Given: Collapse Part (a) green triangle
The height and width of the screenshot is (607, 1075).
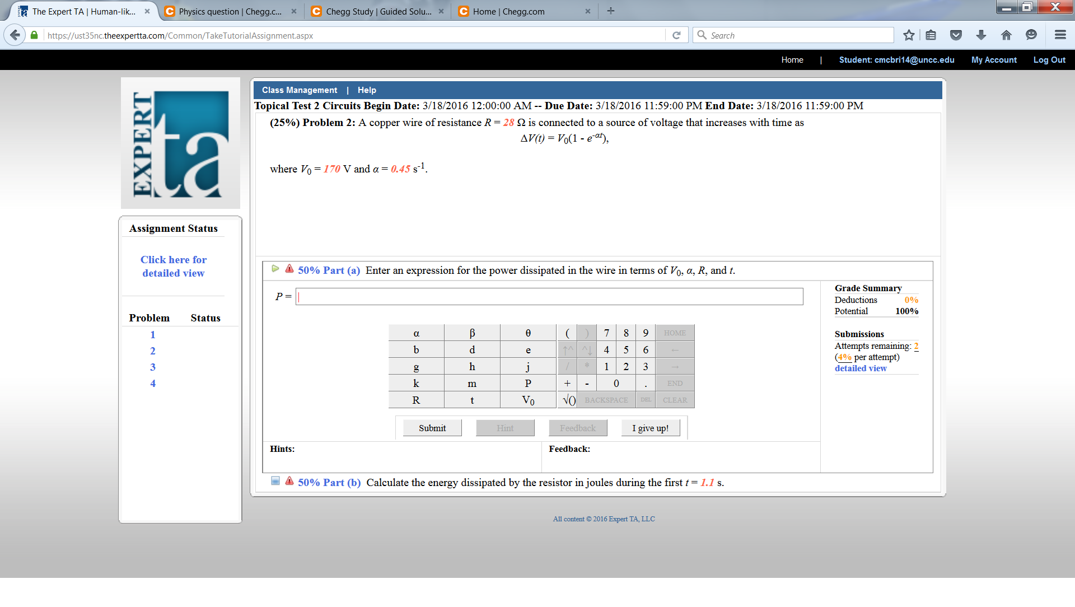Looking at the screenshot, I should pos(275,269).
